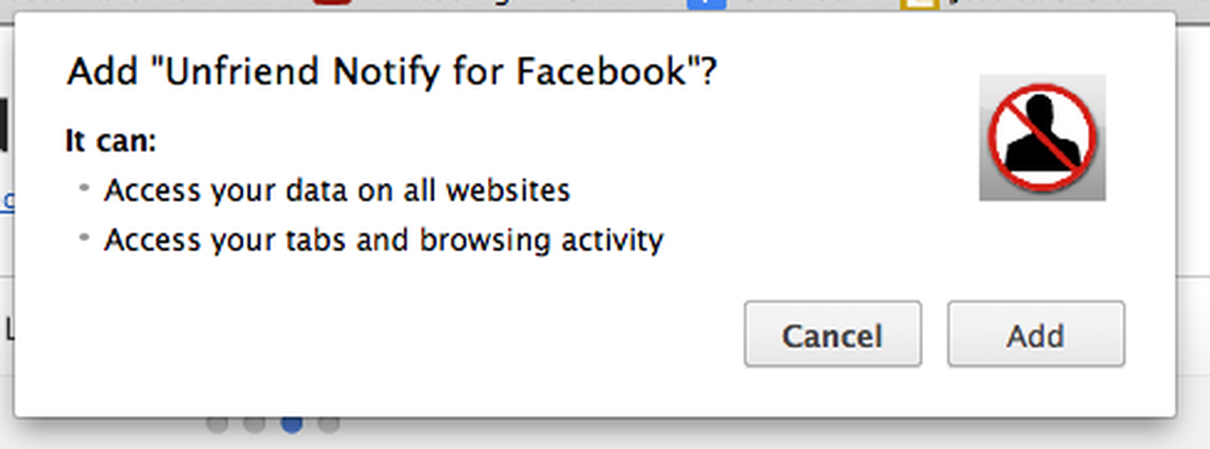Click the dark element behind dialog's left edge

pos(4,124)
